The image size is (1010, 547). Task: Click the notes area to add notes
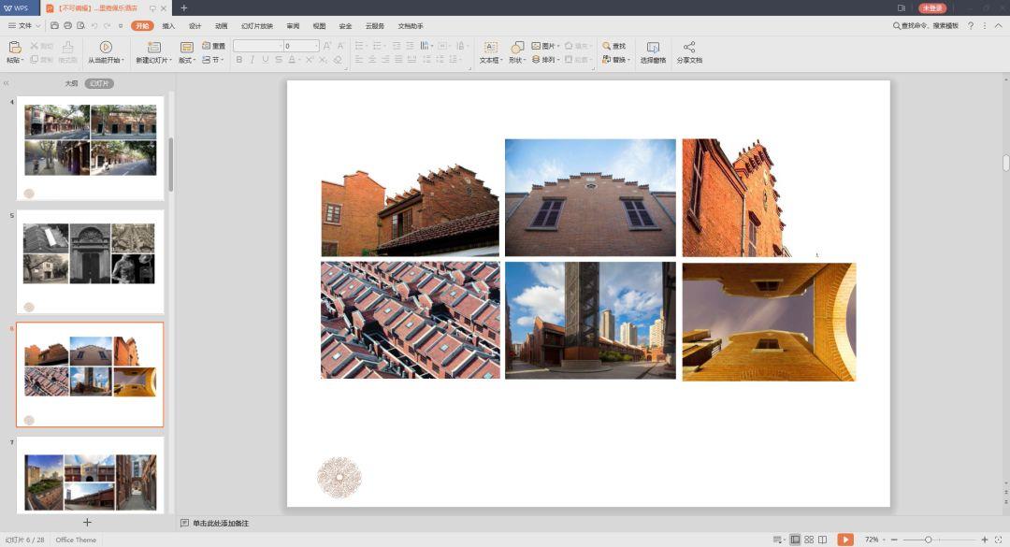[221, 523]
